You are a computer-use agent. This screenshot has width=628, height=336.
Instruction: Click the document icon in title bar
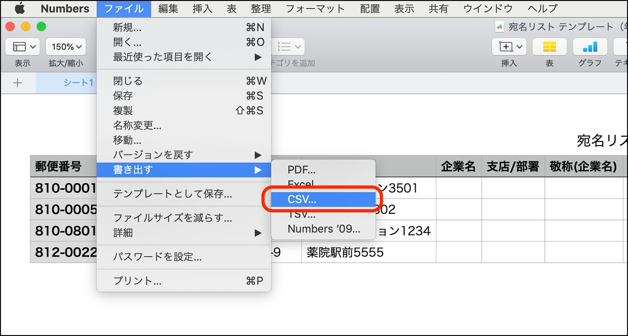[x=499, y=27]
